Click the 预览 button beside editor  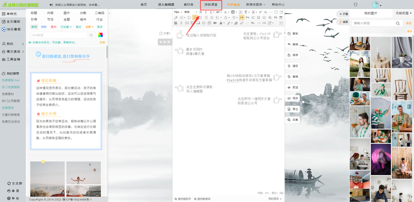292,87
